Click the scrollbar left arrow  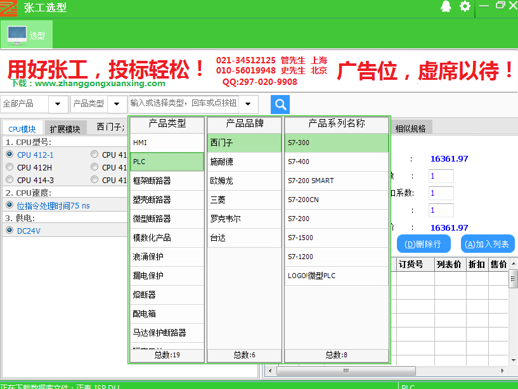[x=270, y=371]
